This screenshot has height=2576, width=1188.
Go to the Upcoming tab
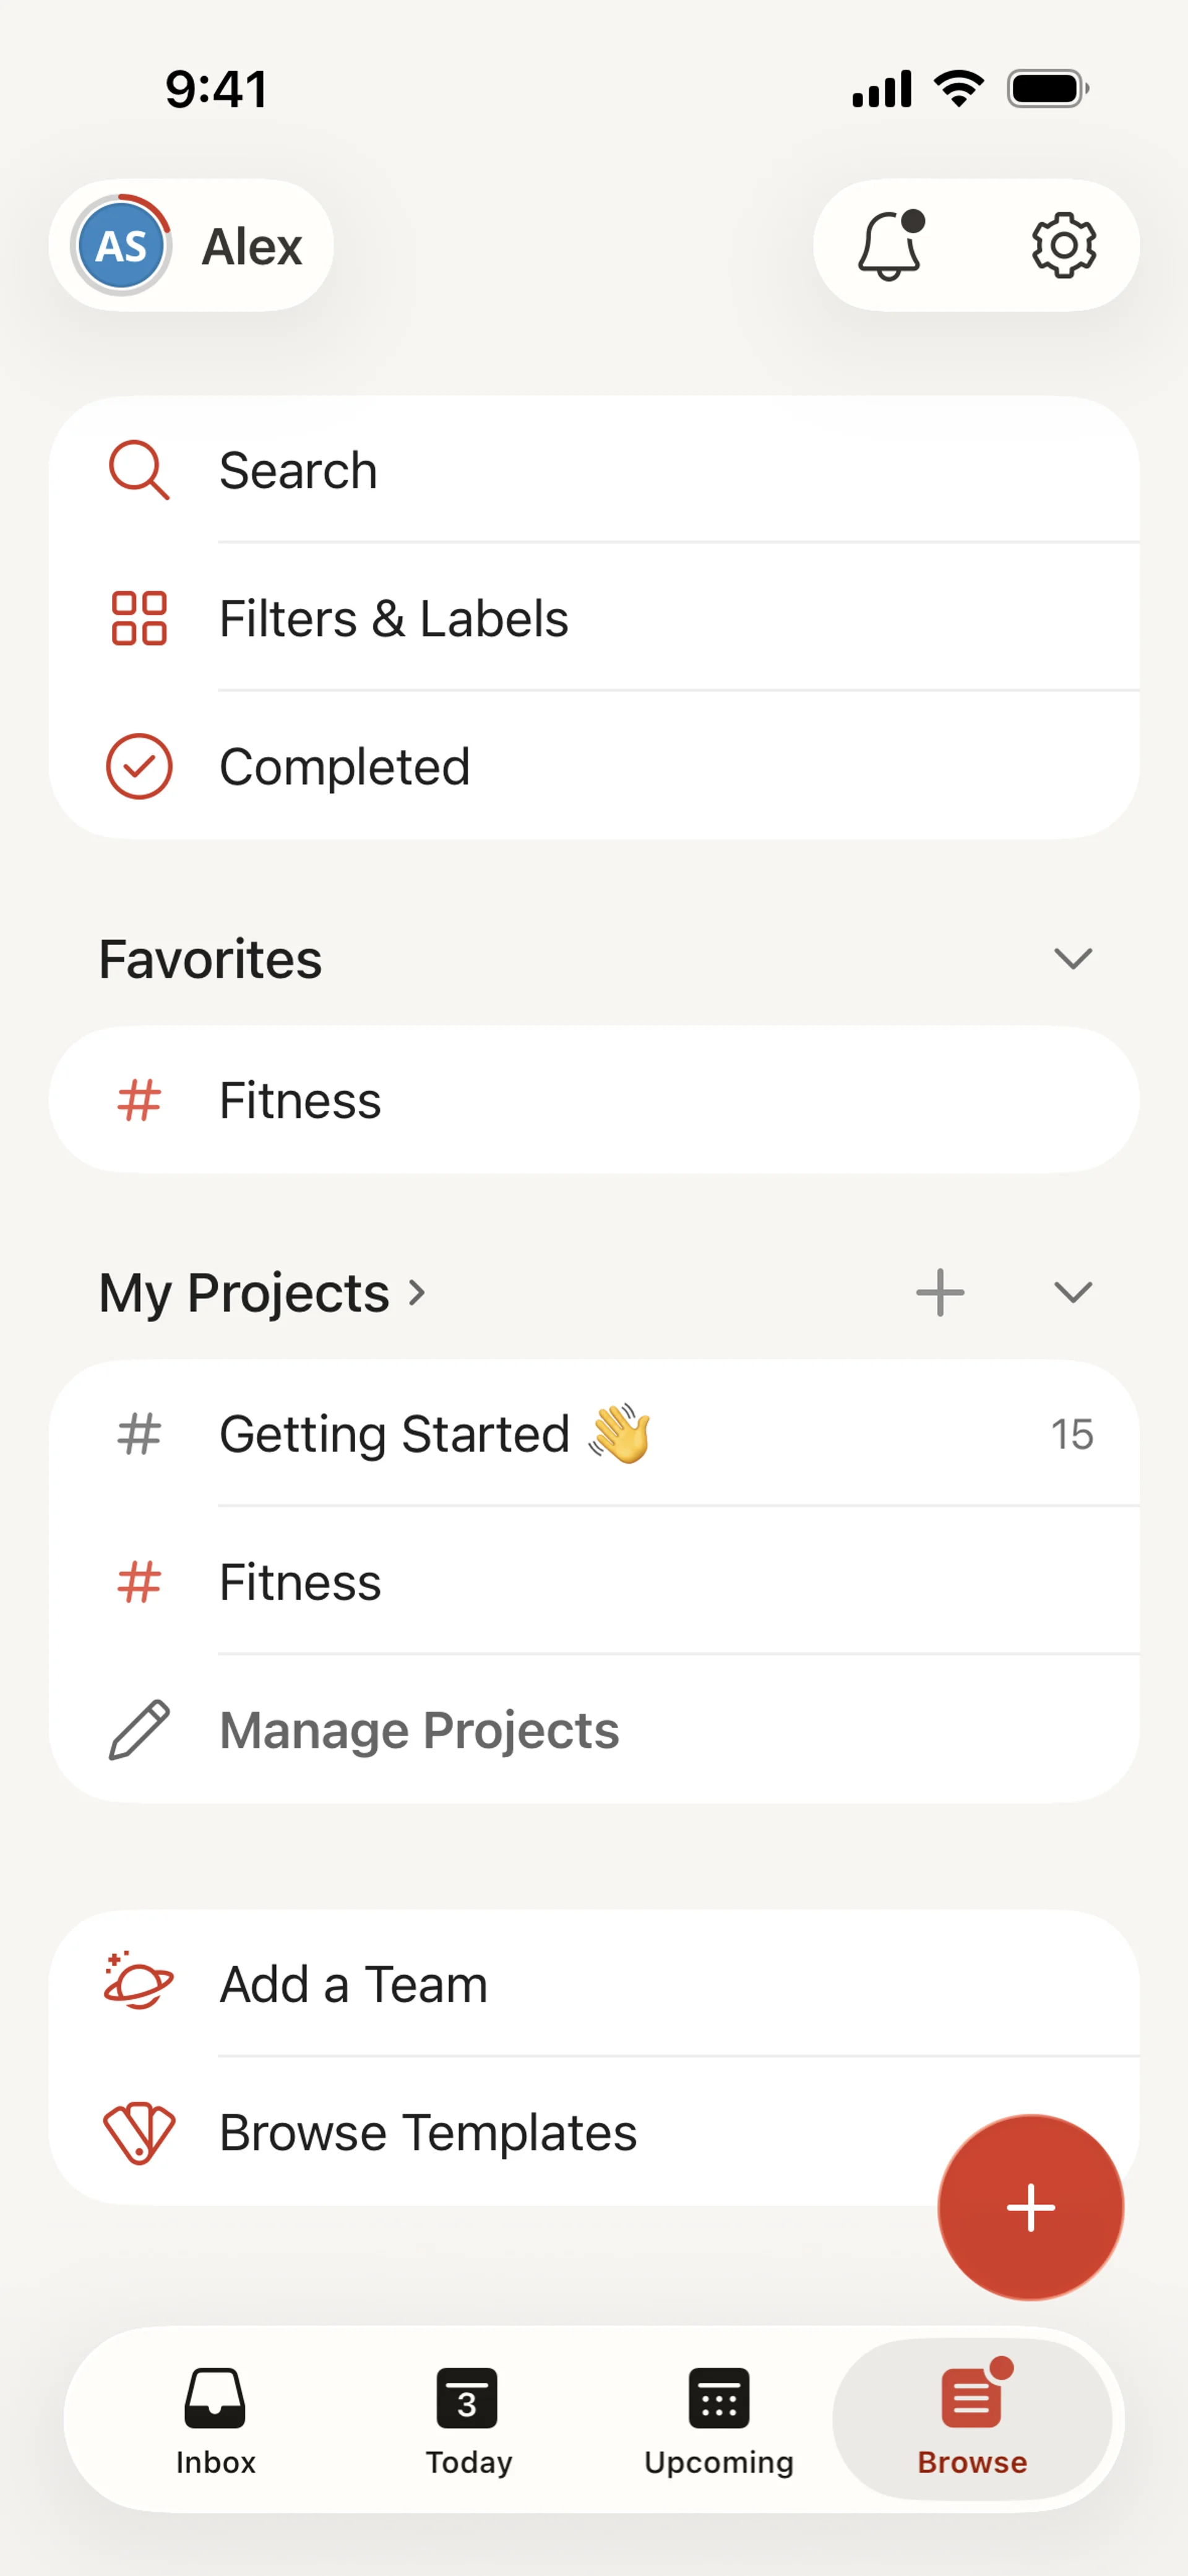[x=718, y=2418]
